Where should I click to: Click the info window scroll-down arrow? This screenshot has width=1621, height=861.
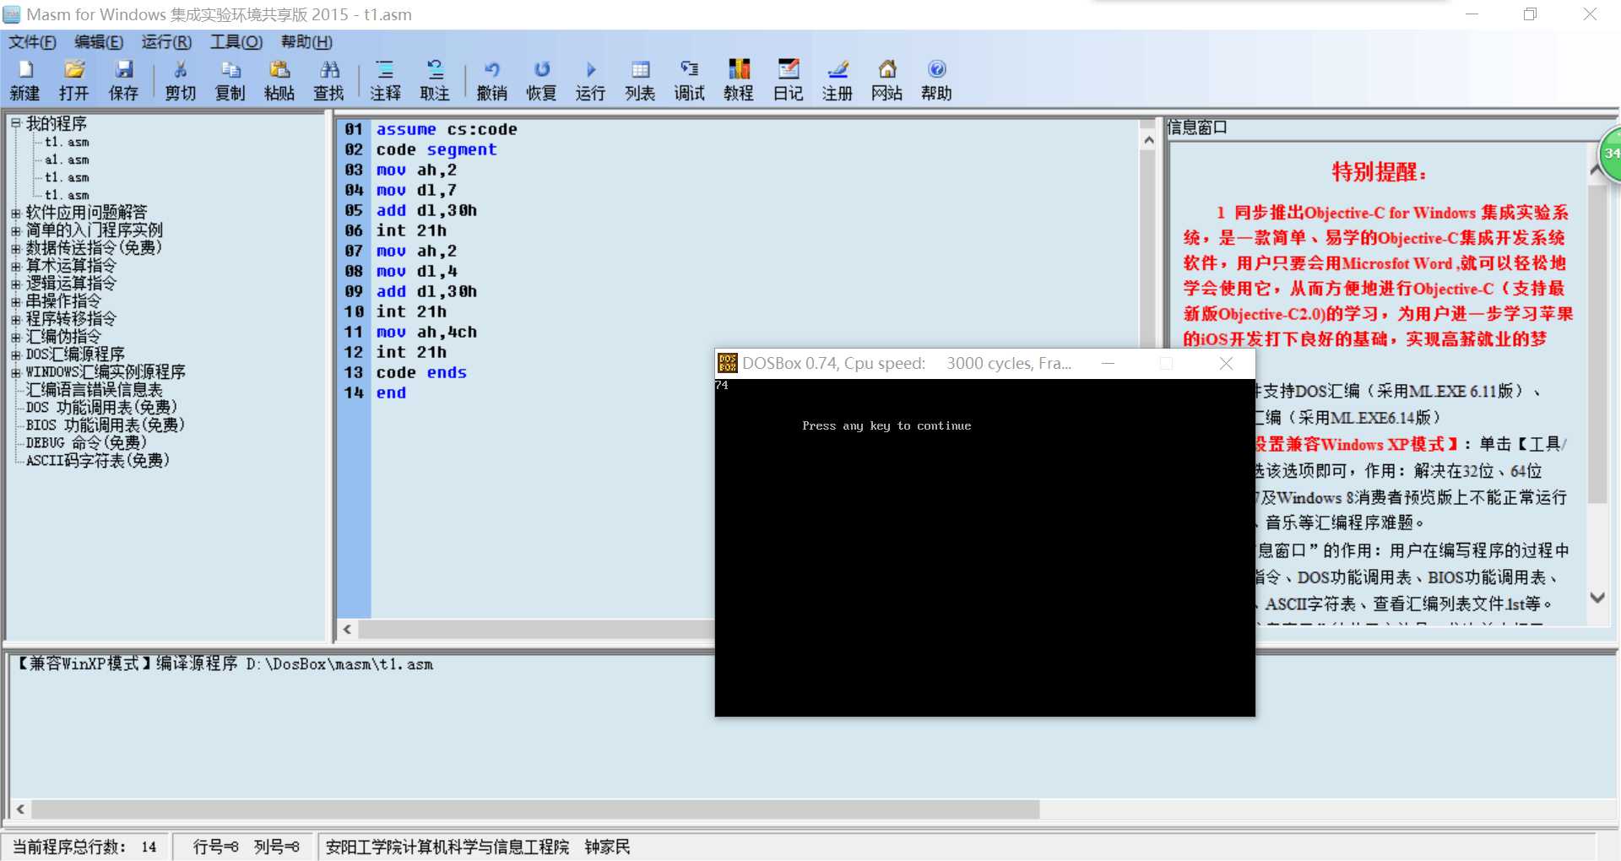[x=1597, y=597]
